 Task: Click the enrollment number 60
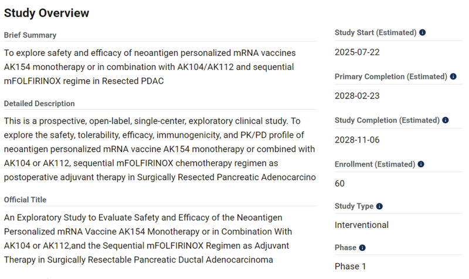(340, 183)
